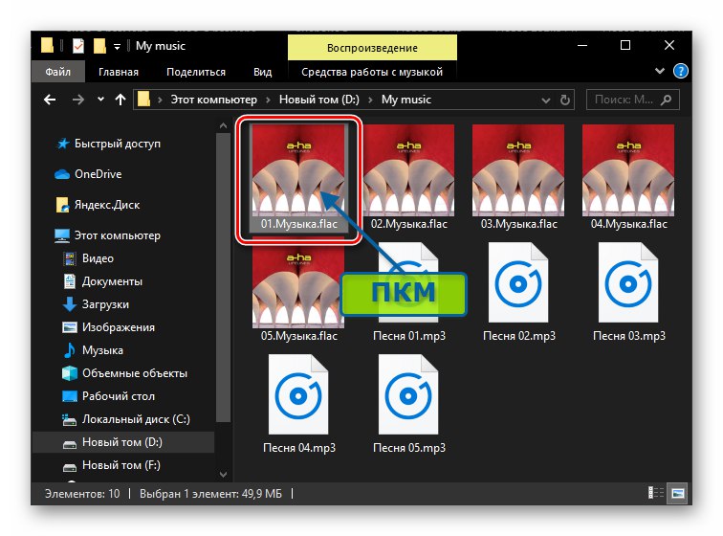This screenshot has width=723, height=536.
Task: Switch to the Главная ribbon tab
Action: coord(119,72)
